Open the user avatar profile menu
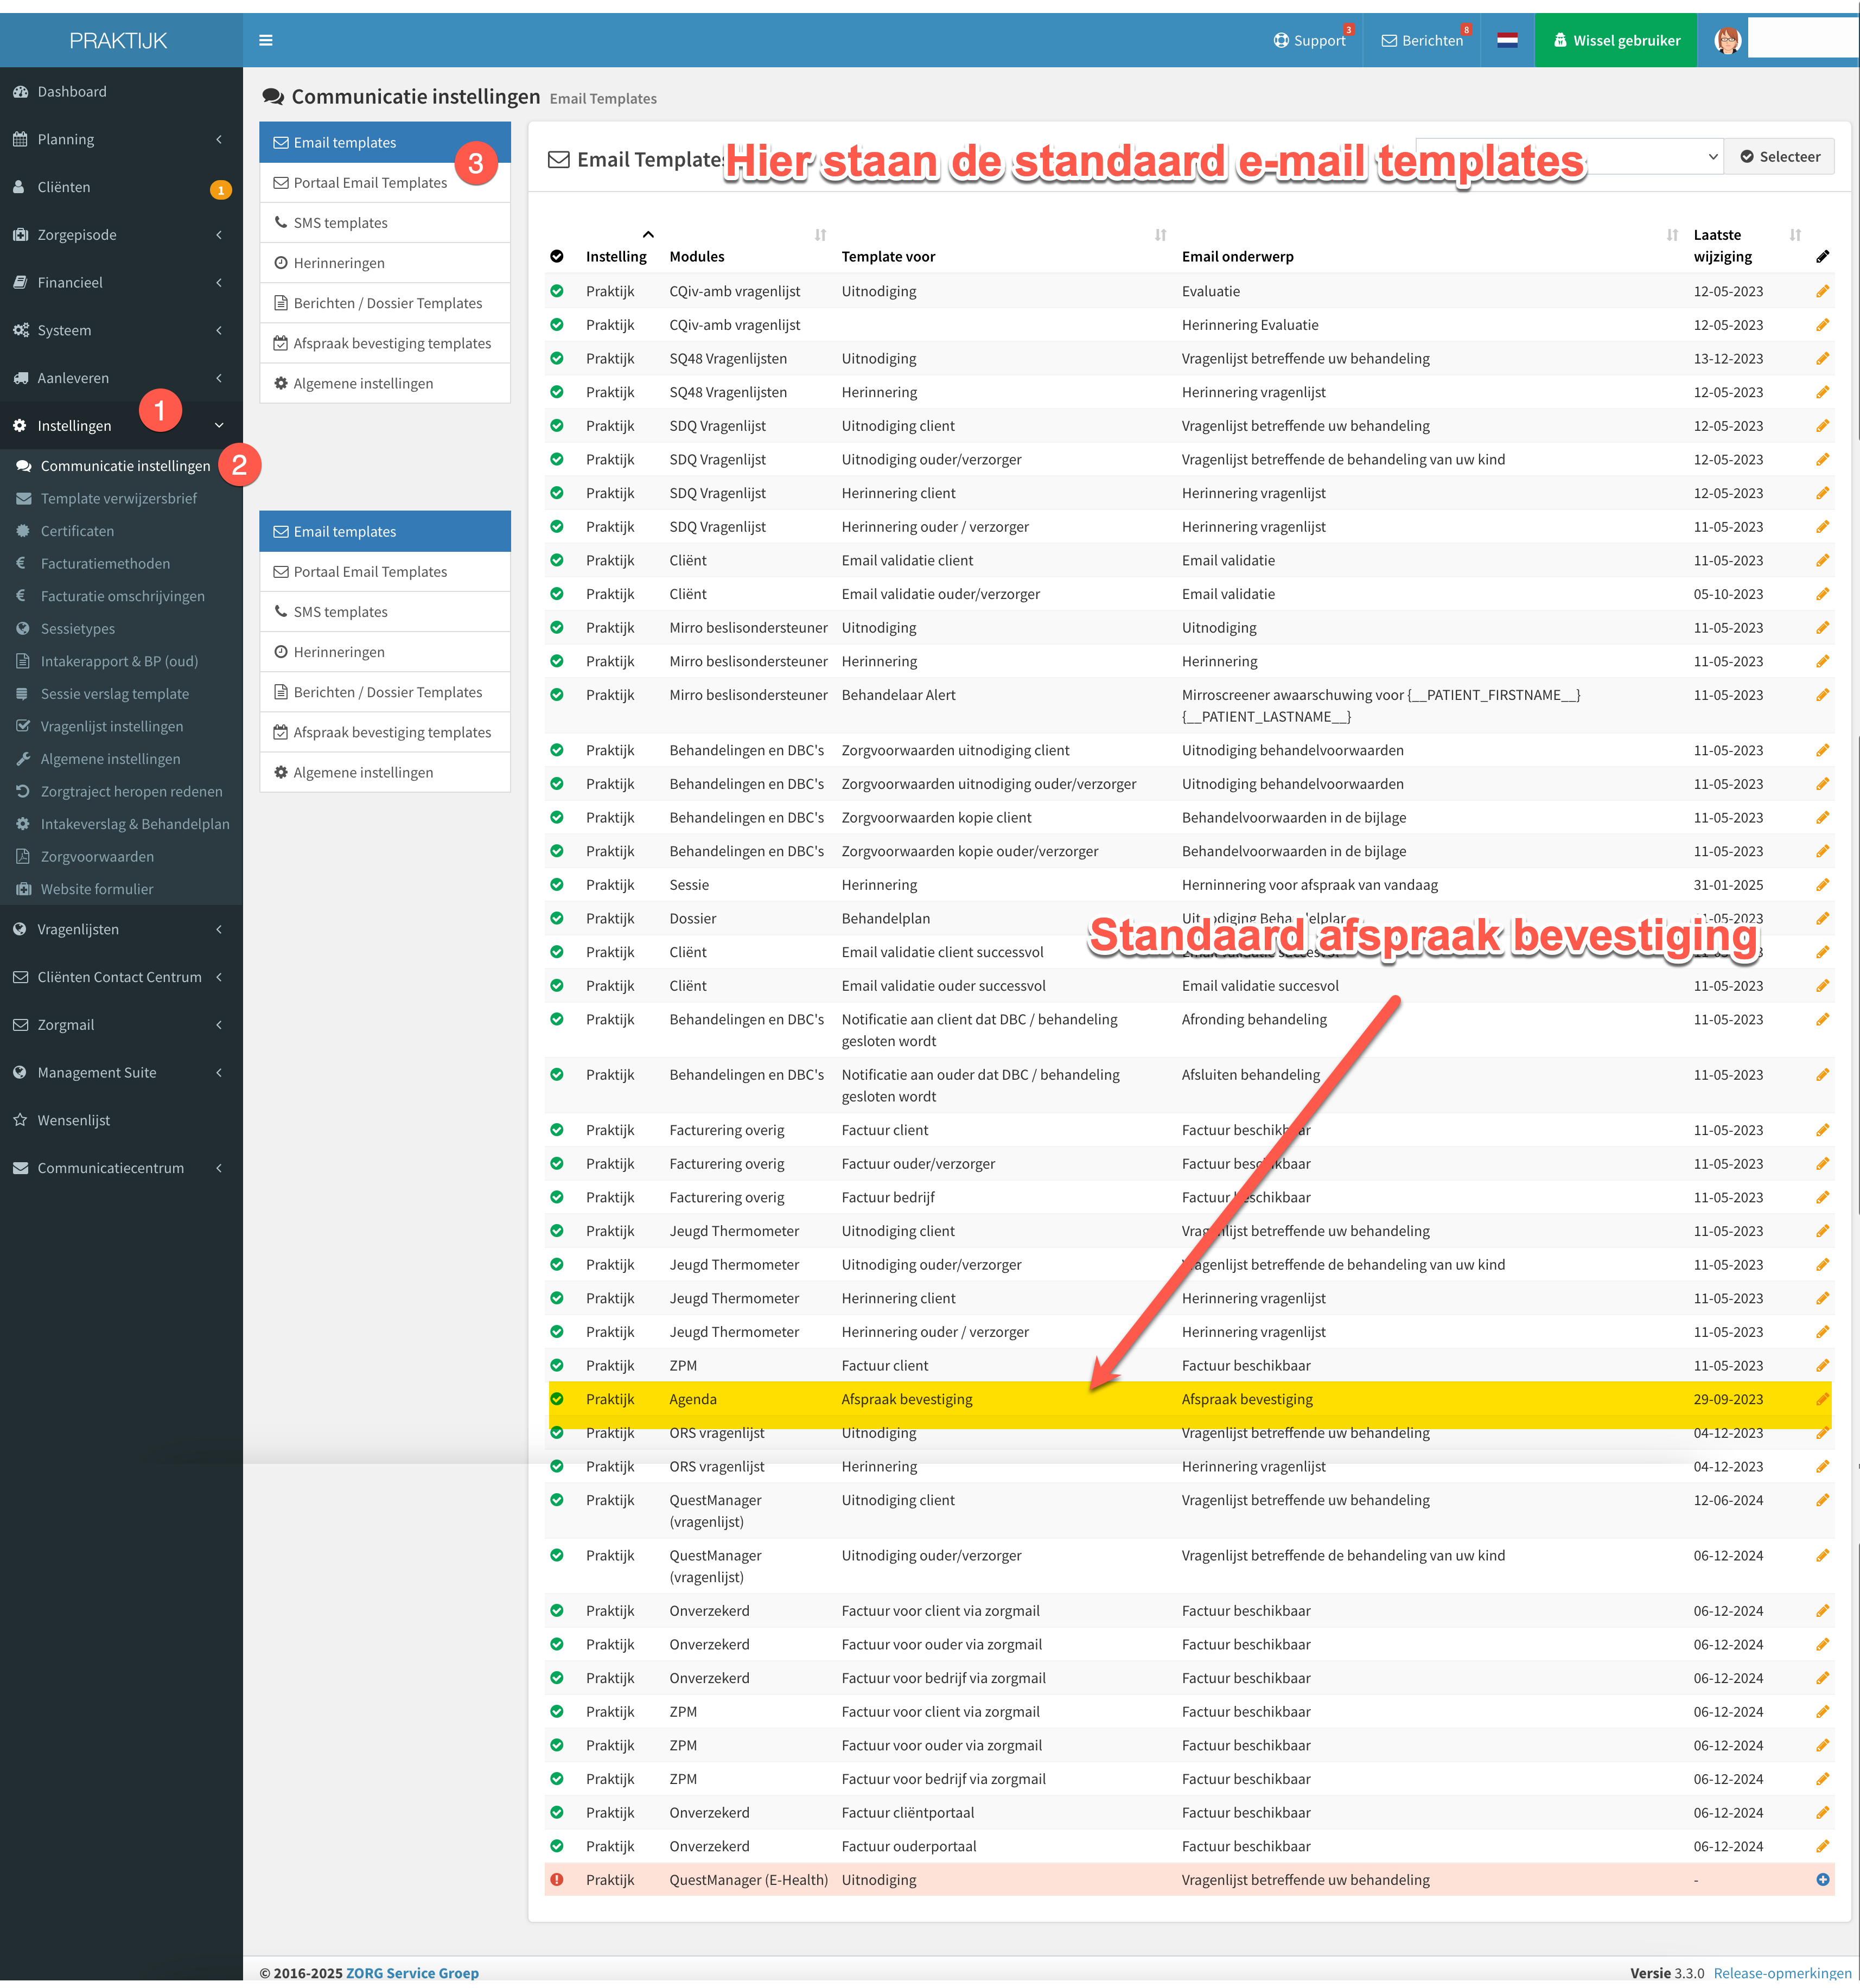The image size is (1860, 1988). point(1727,40)
